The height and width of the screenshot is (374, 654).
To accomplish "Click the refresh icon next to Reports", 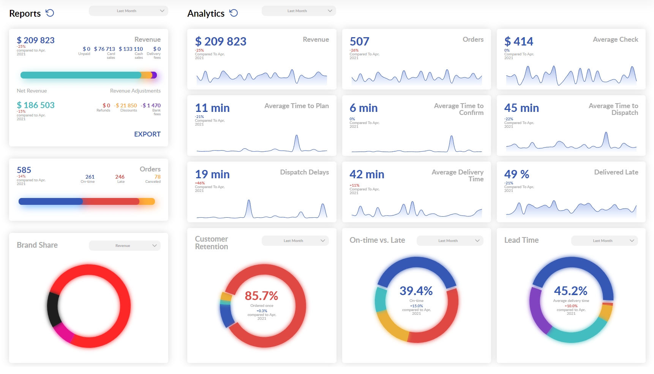I will (x=50, y=13).
